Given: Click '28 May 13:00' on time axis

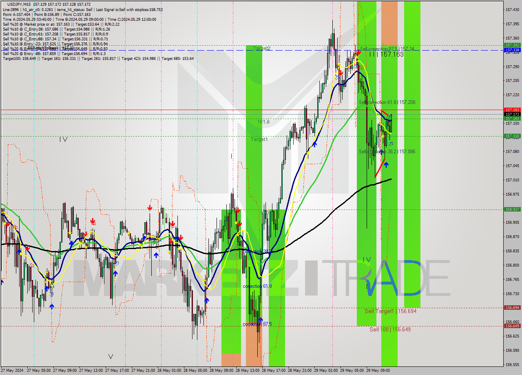Looking at the screenshot, I should pyautogui.click(x=248, y=371).
